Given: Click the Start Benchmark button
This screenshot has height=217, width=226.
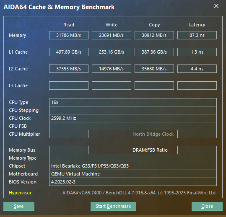Looking at the screenshot, I should [113, 206].
